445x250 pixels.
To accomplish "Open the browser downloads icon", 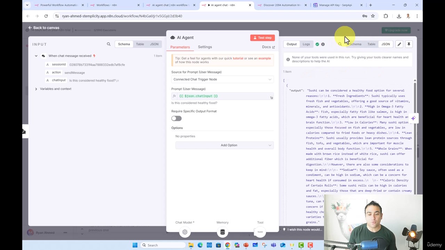I will 399,16.
